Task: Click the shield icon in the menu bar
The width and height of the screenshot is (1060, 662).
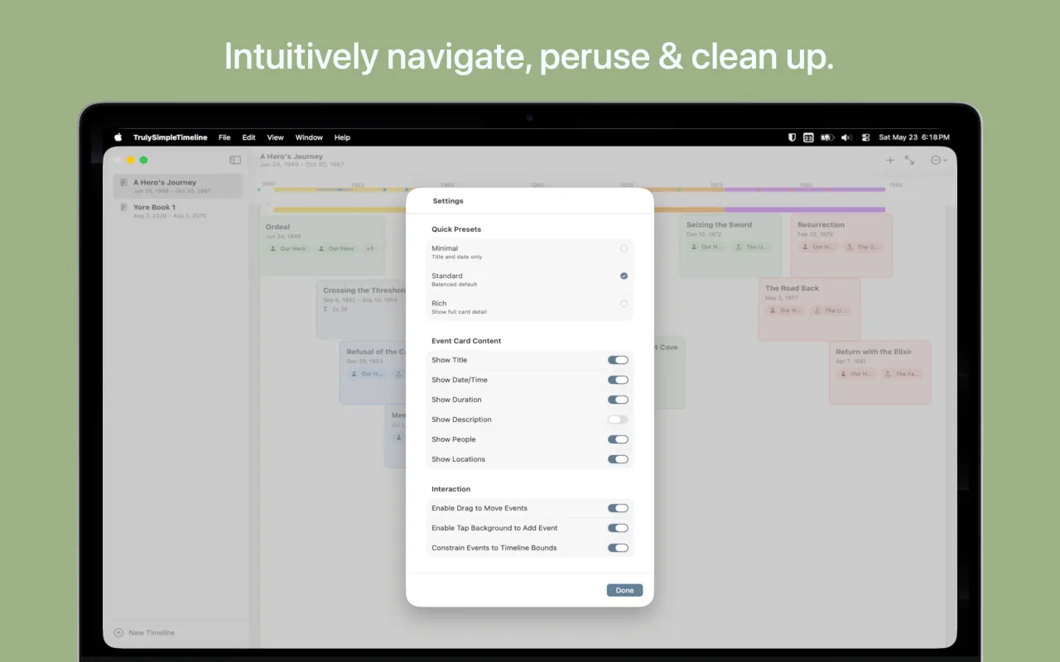Action: click(x=792, y=137)
